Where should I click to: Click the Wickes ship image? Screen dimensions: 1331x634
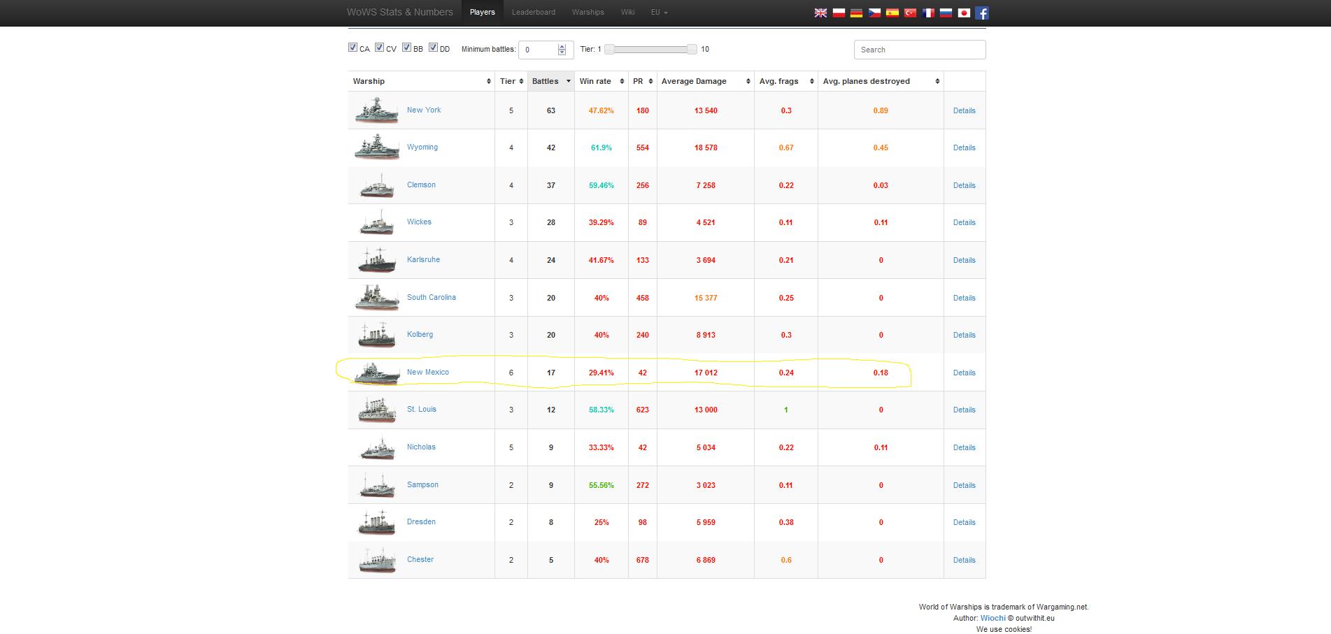click(x=377, y=222)
